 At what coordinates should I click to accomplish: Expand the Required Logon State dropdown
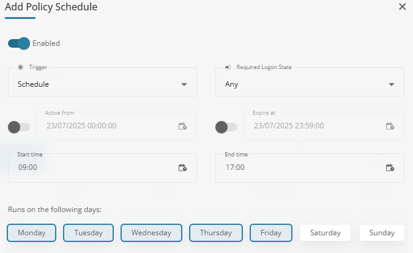tap(392, 84)
